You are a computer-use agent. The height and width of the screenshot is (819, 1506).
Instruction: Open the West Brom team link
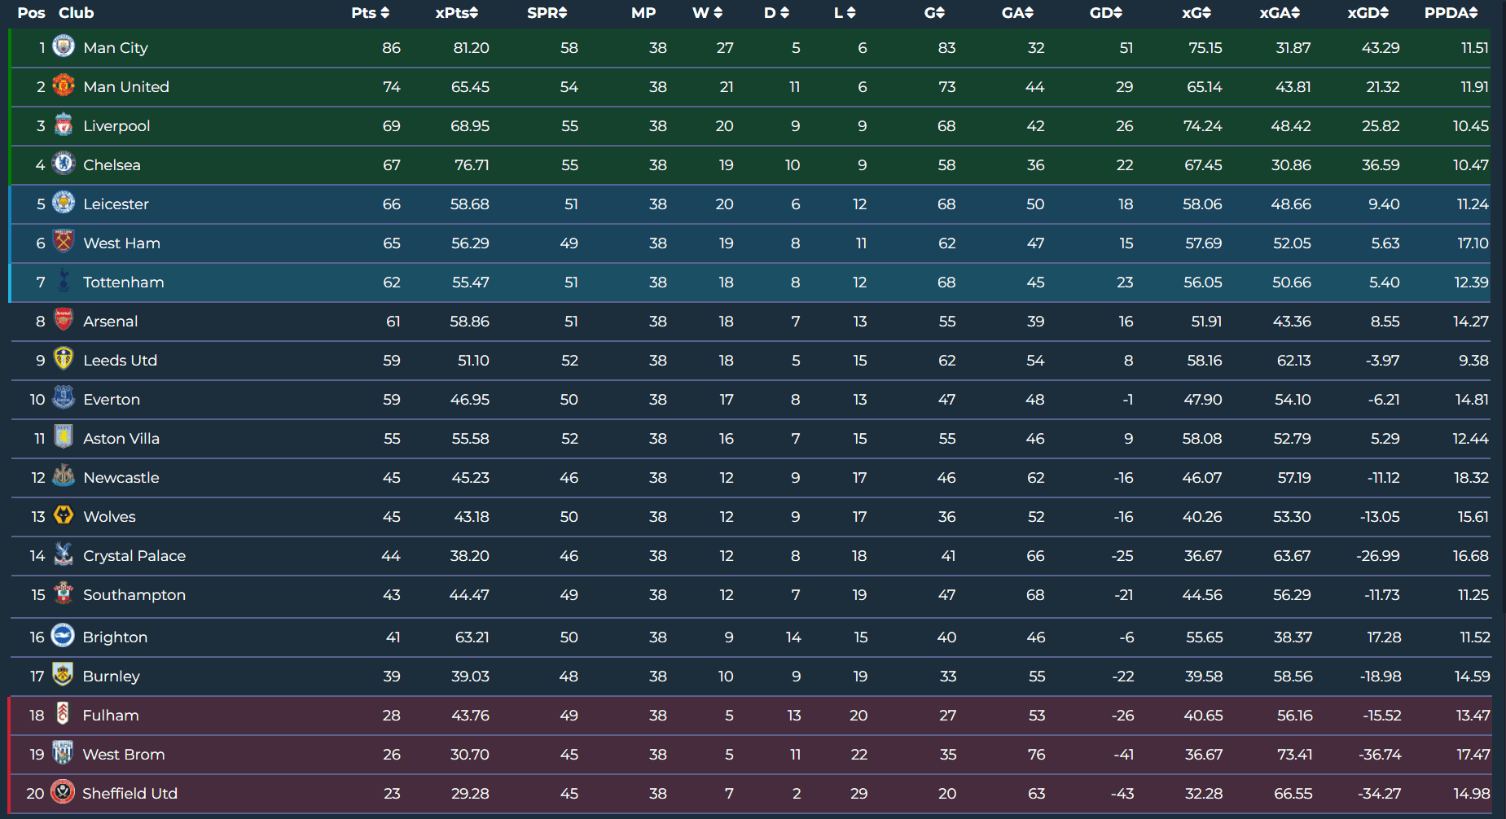(124, 755)
